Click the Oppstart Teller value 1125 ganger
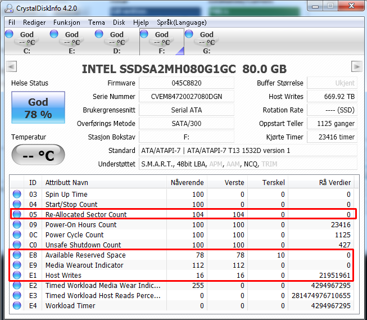367x320 pixels. (x=332, y=124)
